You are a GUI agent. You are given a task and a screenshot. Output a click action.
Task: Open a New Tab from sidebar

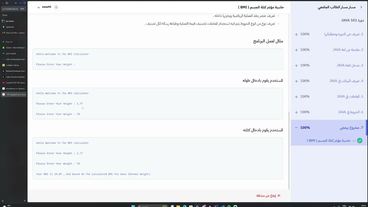(x=14, y=42)
